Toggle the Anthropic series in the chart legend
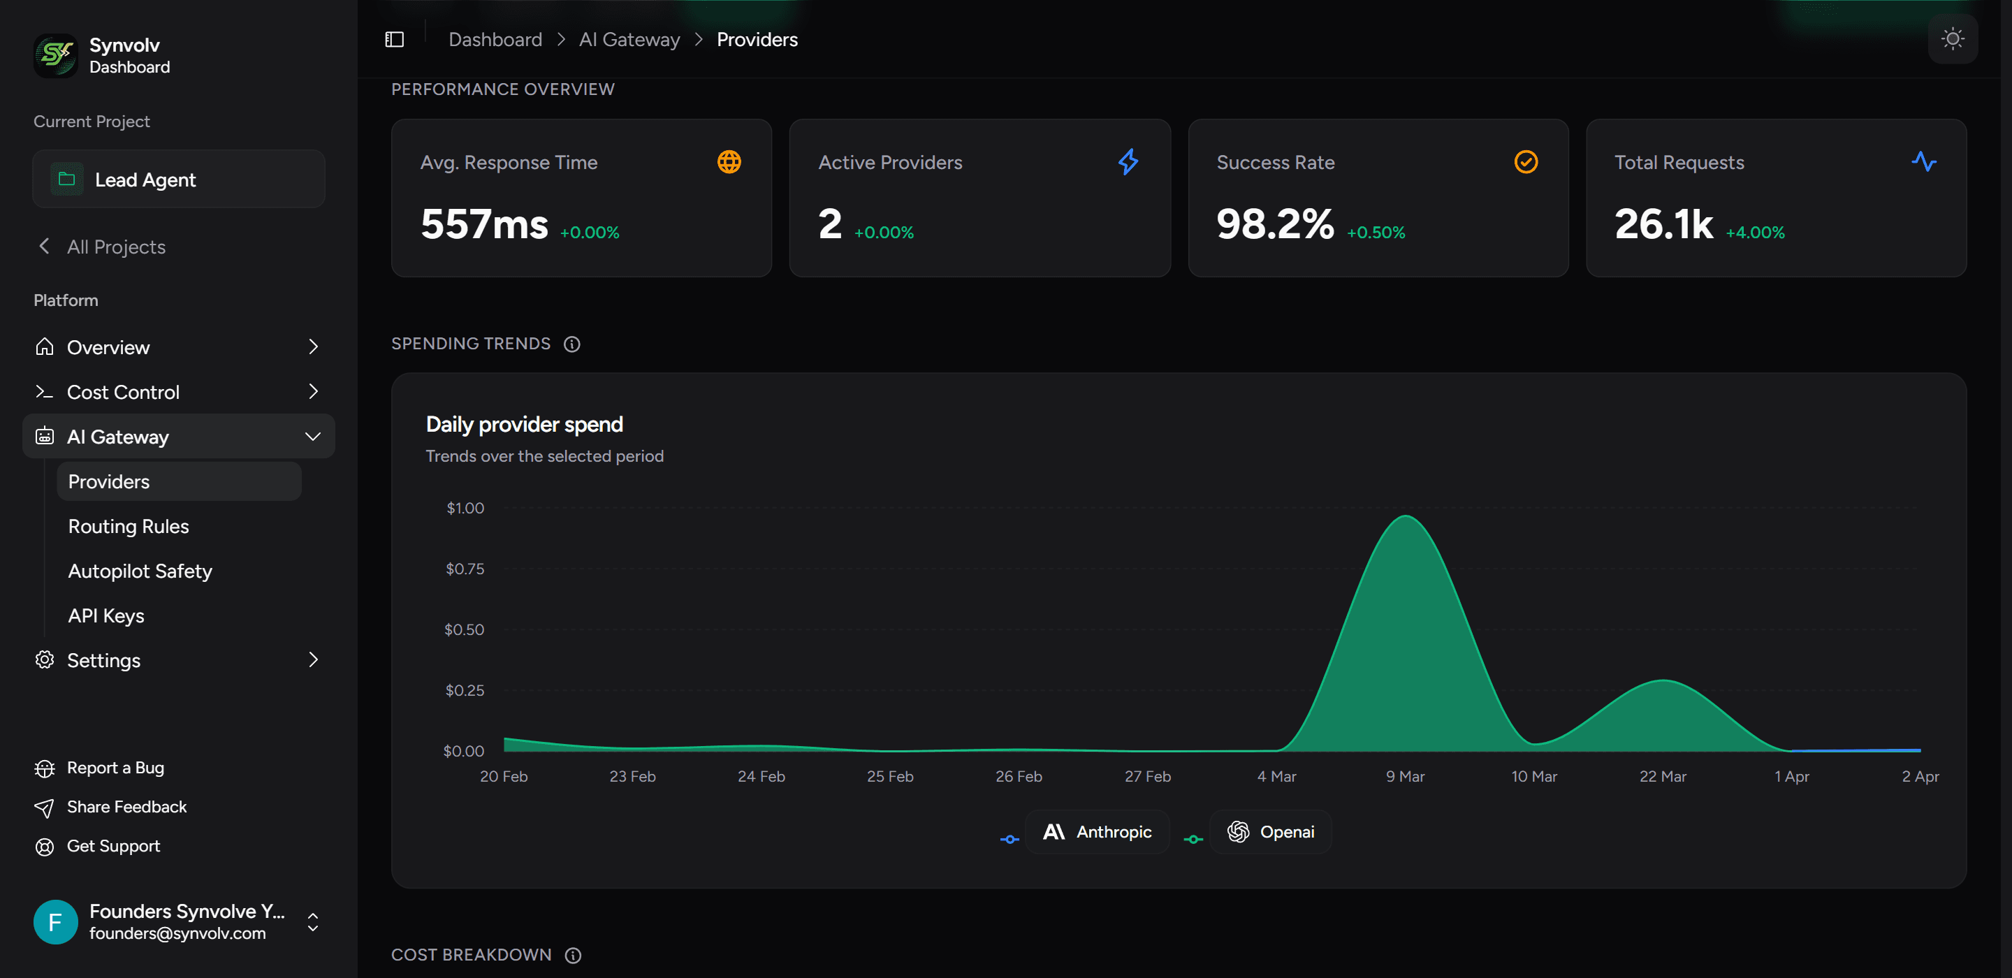This screenshot has height=978, width=2012. [x=1097, y=831]
